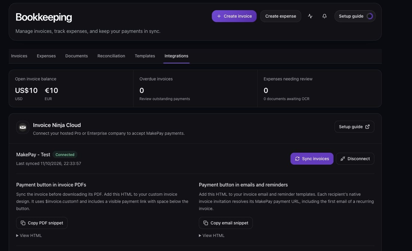Select the Integrations tab

[x=176, y=56]
